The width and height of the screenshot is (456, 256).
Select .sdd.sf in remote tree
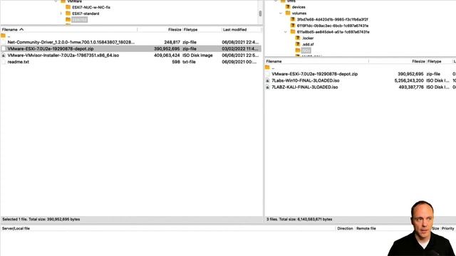[308, 44]
